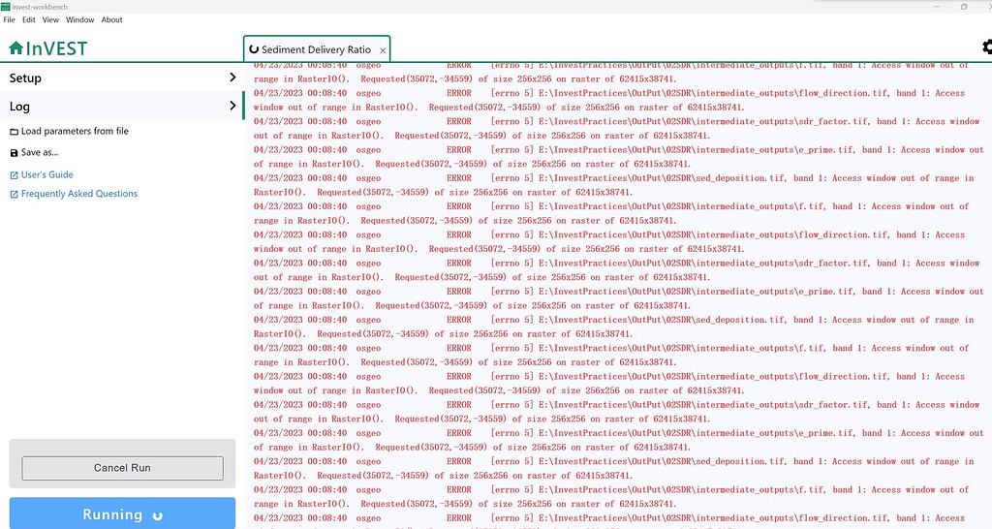Open the File menu
The width and height of the screenshot is (992, 529).
pyautogui.click(x=9, y=19)
